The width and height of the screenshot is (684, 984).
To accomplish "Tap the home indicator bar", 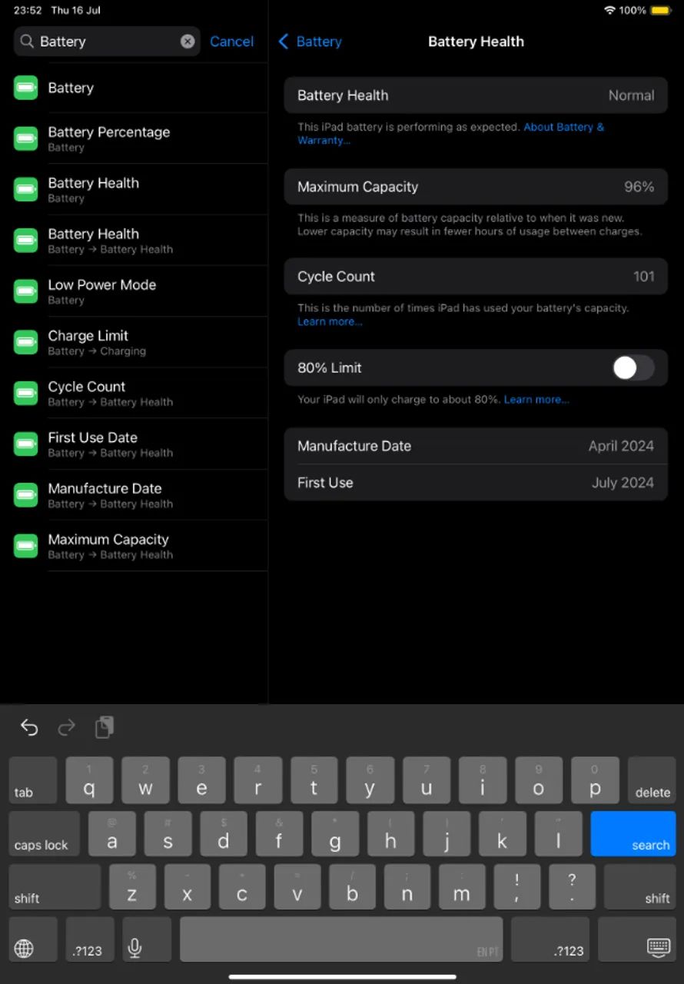I will click(342, 976).
